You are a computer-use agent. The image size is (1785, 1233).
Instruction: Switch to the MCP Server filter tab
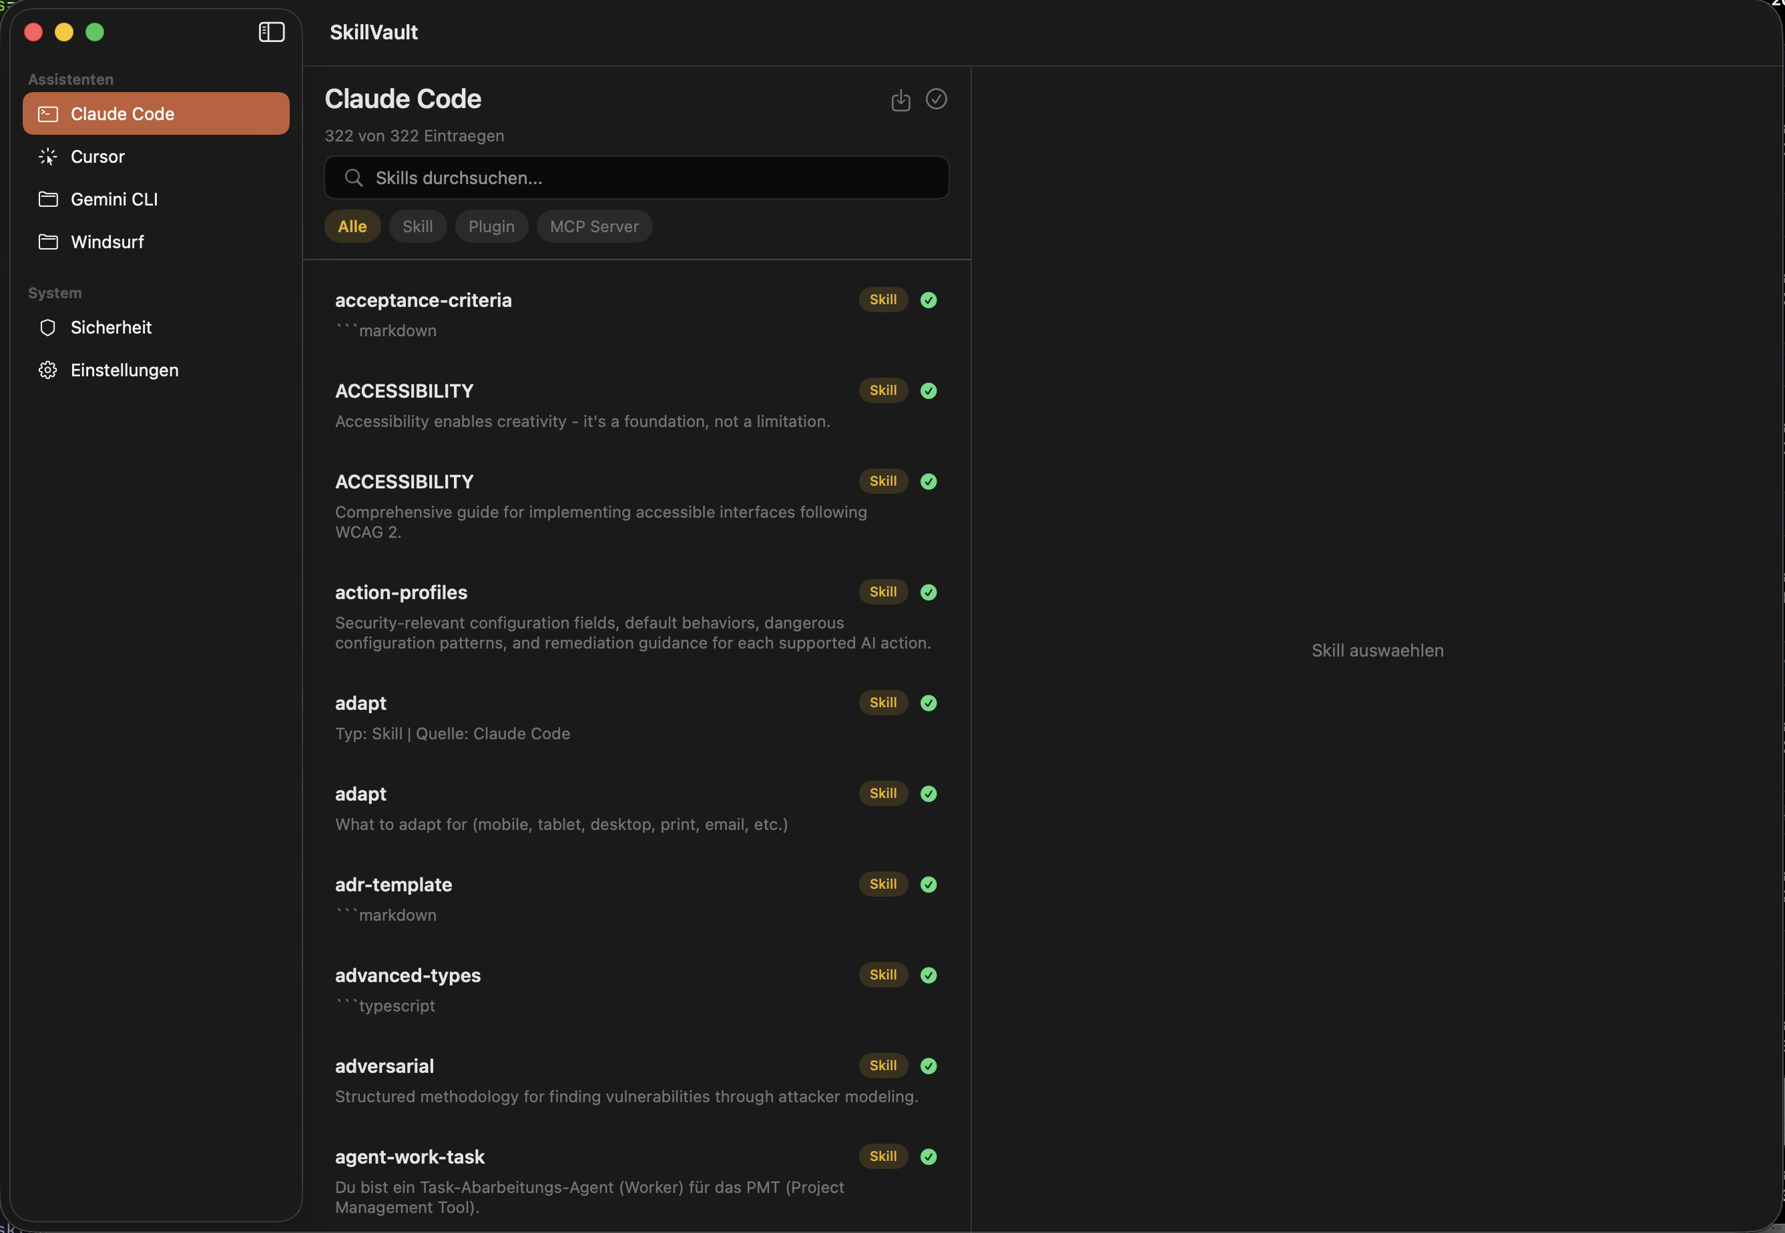click(x=593, y=226)
